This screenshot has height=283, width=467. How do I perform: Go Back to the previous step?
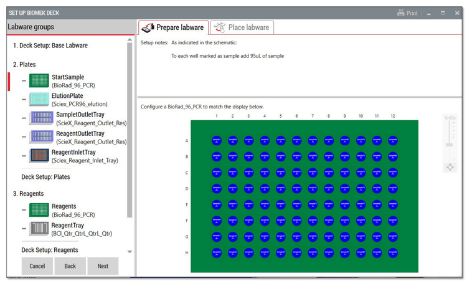pos(70,266)
